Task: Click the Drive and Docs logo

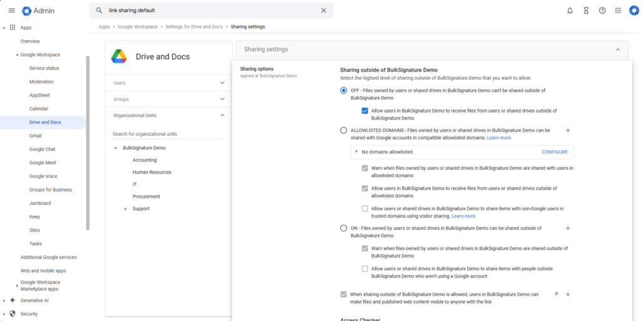Action: pyautogui.click(x=119, y=56)
